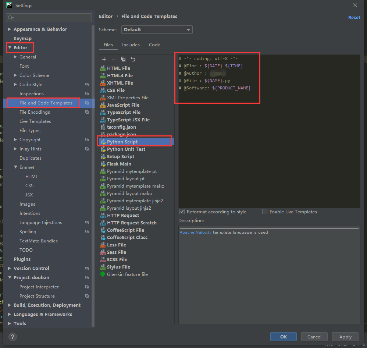Click the search magnifier icon in settings
The width and height of the screenshot is (367, 348).
[11, 18]
